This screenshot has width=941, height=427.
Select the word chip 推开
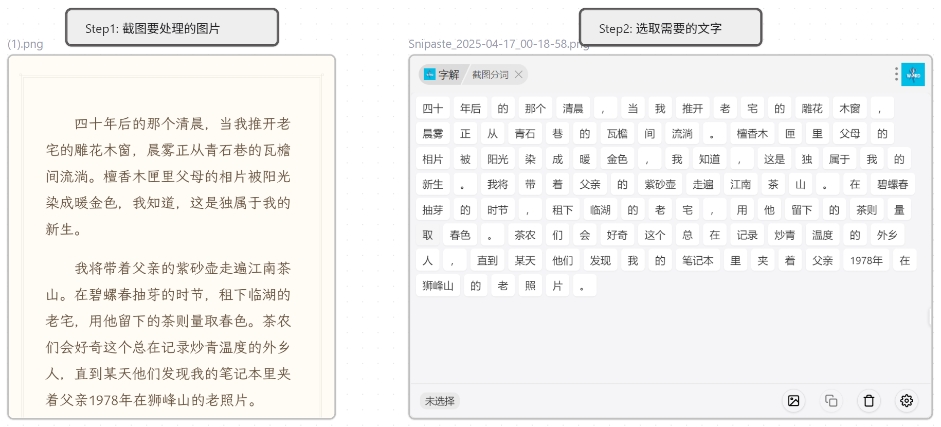(x=693, y=109)
